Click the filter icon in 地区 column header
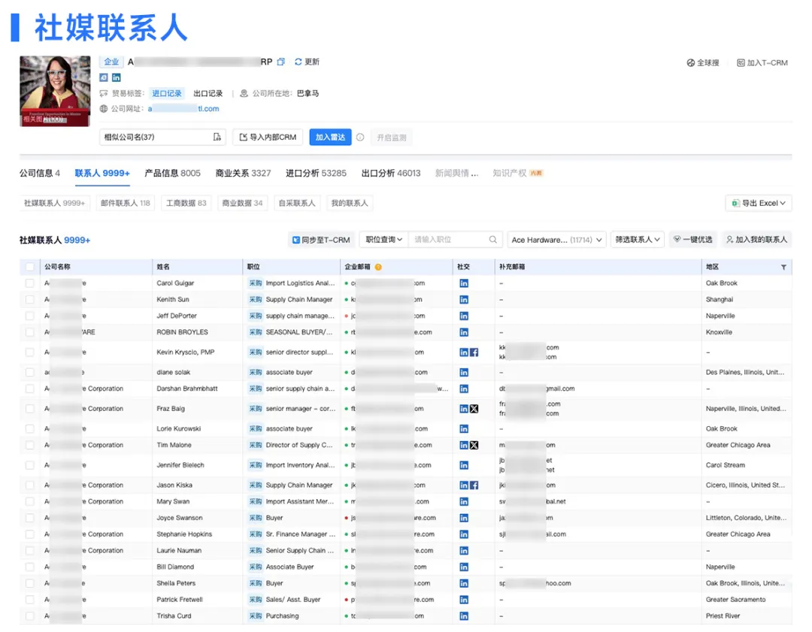 tap(783, 267)
